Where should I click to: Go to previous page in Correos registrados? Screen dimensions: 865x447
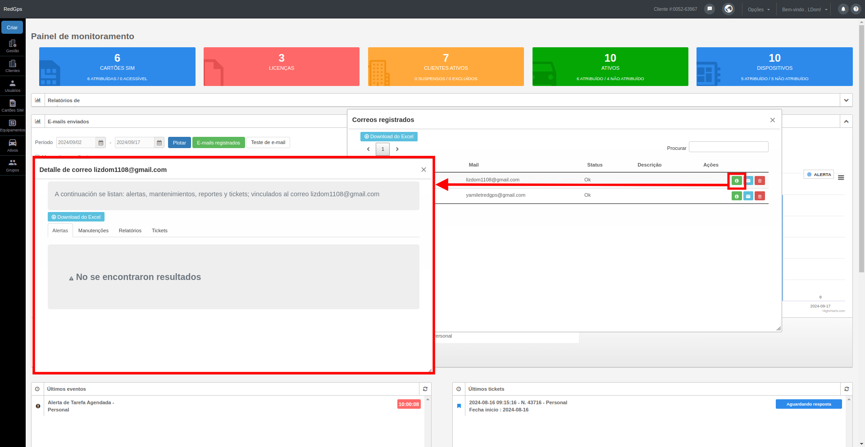(368, 149)
